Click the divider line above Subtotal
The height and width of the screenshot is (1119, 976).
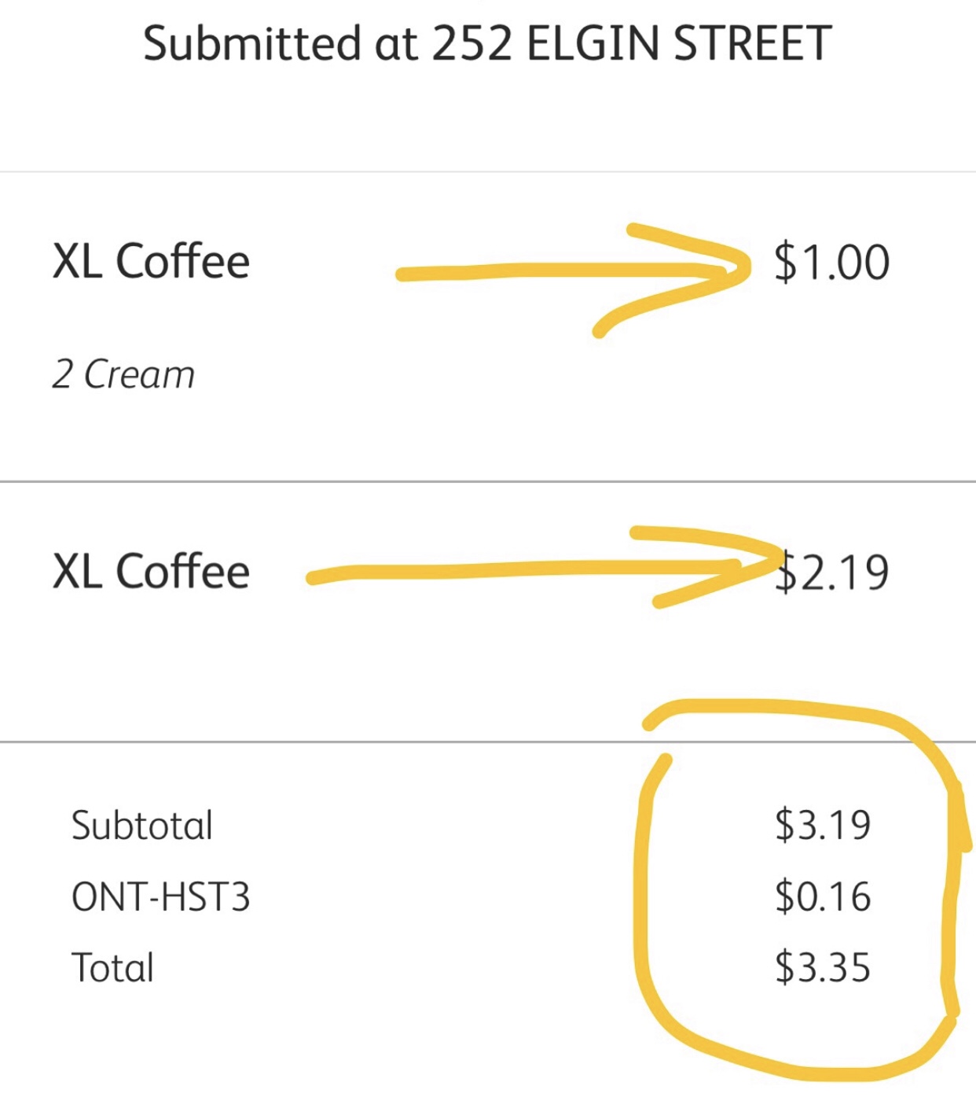[x=314, y=742]
